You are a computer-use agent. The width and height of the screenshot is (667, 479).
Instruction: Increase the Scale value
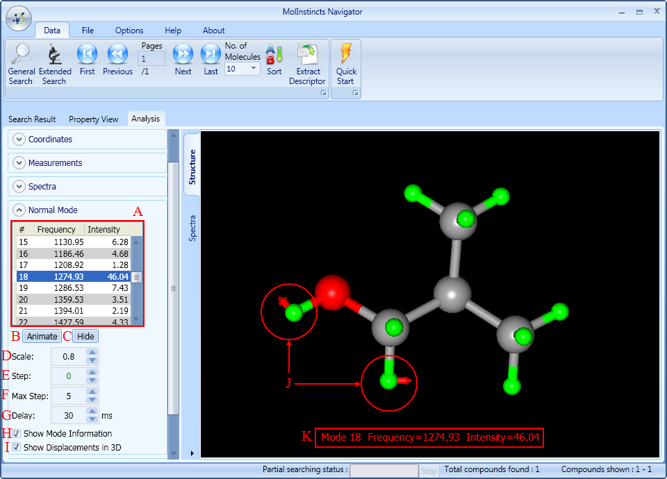pyautogui.click(x=92, y=352)
